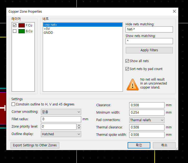Click the dialog resize grip corner

[177, 148]
